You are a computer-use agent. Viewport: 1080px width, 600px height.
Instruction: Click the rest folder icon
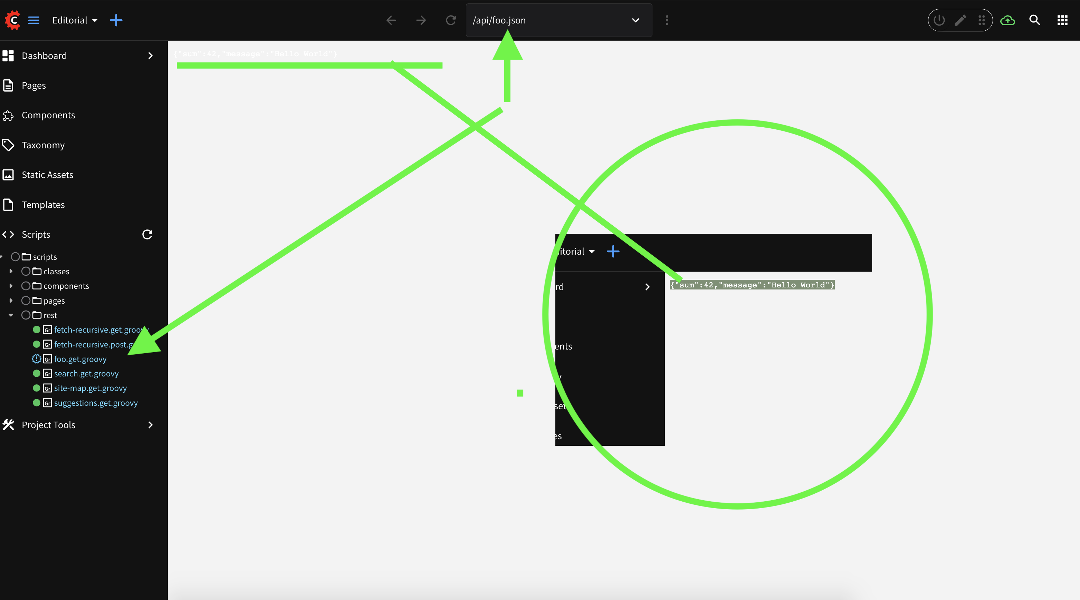pos(37,315)
